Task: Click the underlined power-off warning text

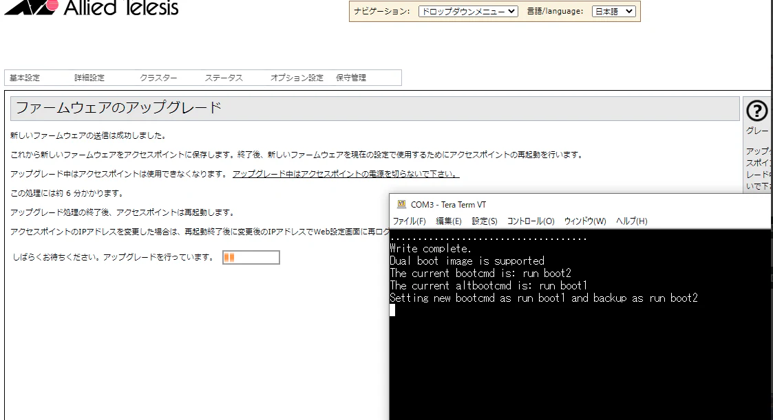Action: (346, 174)
